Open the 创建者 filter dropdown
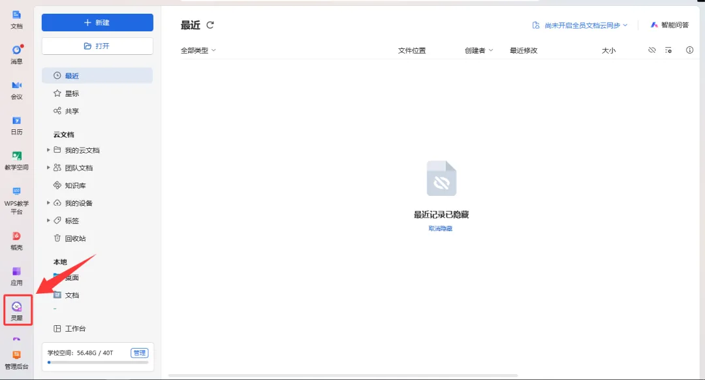 pyautogui.click(x=478, y=50)
